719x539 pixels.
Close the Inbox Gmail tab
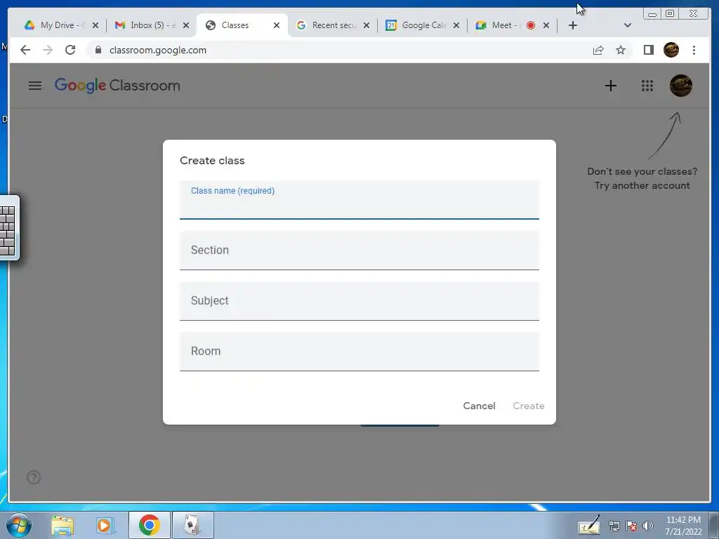[x=185, y=25]
